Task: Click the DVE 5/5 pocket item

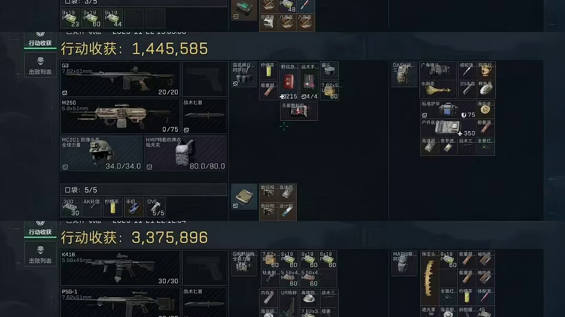Action: (x=155, y=207)
